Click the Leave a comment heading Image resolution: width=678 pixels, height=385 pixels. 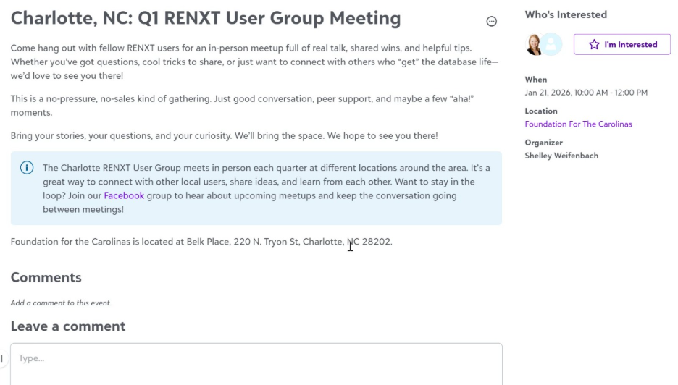(x=68, y=326)
